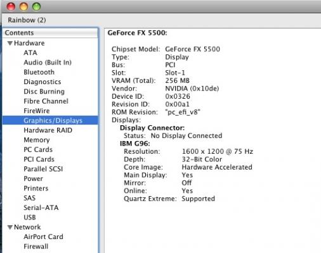Click the Display Connector heading
This screenshot has width=321, height=253.
point(152,128)
